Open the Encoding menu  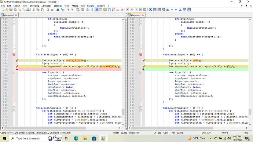coord(34,6)
